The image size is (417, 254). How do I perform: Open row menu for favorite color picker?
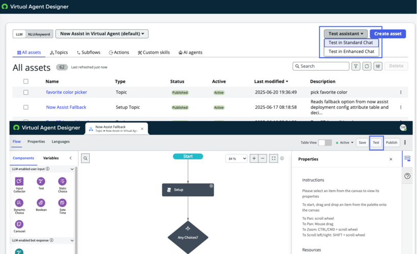(401, 93)
